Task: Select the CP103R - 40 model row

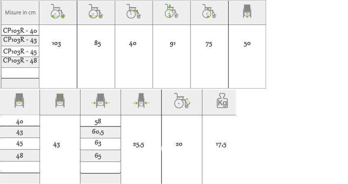Action: pyautogui.click(x=20, y=31)
